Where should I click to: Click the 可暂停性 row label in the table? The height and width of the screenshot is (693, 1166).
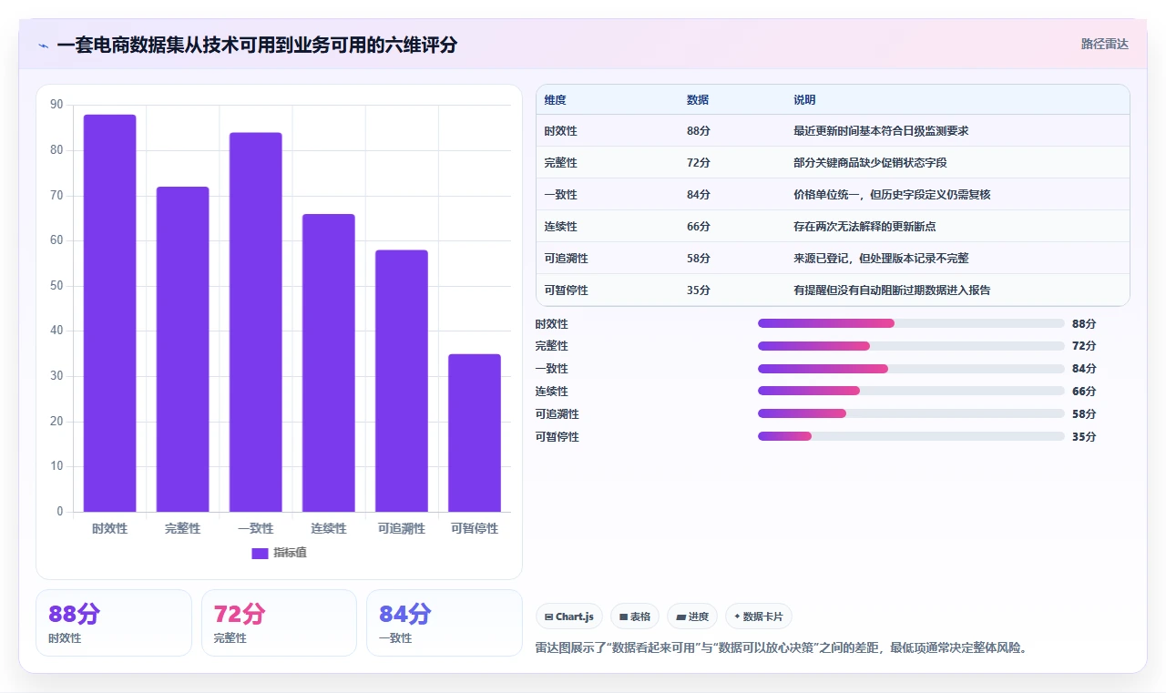click(x=566, y=290)
